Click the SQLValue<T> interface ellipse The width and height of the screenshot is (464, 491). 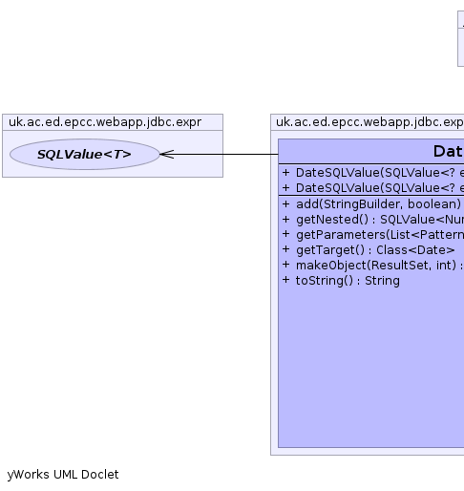85,154
